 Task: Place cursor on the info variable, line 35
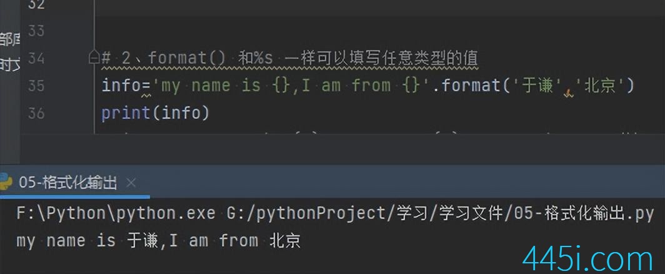click(x=121, y=86)
